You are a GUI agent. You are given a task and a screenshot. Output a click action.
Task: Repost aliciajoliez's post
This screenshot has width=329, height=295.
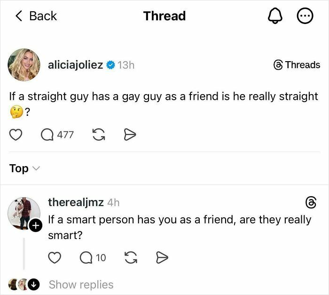click(x=98, y=135)
